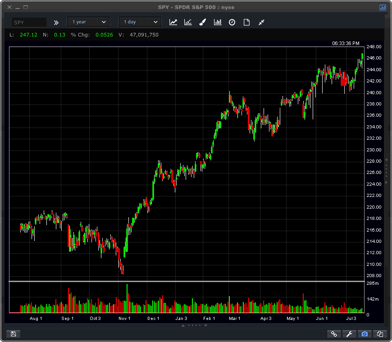The width and height of the screenshot is (392, 342).
Task: Take a snapshot with camera icon
Action: pos(365,334)
